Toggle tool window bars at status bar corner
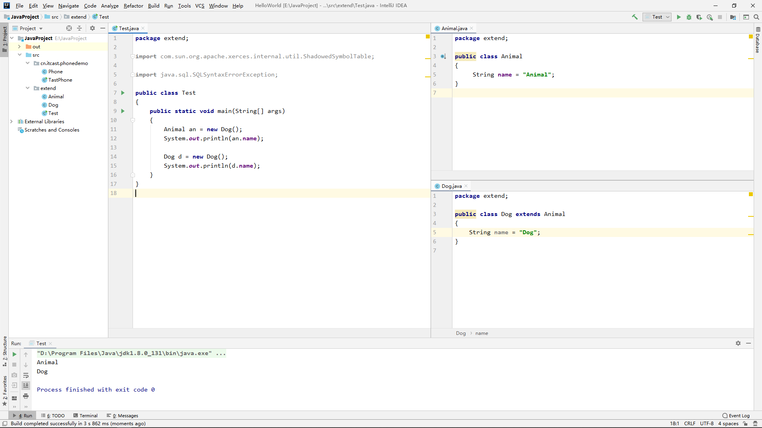762x428 pixels. click(x=5, y=423)
